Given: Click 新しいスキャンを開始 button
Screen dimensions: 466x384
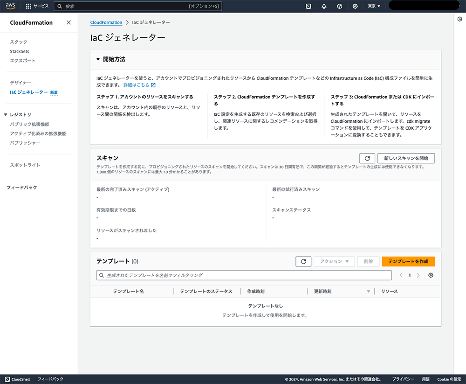Looking at the screenshot, I should (x=406, y=158).
